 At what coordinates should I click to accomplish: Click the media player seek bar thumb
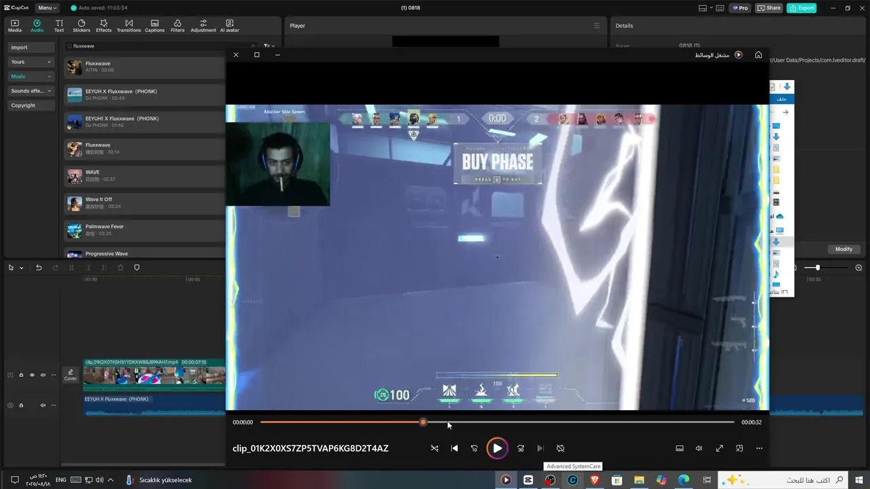423,422
